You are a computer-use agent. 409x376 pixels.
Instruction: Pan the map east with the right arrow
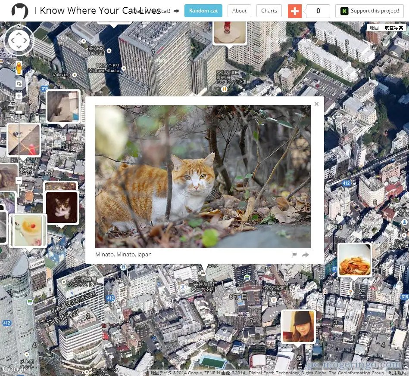click(x=25, y=40)
